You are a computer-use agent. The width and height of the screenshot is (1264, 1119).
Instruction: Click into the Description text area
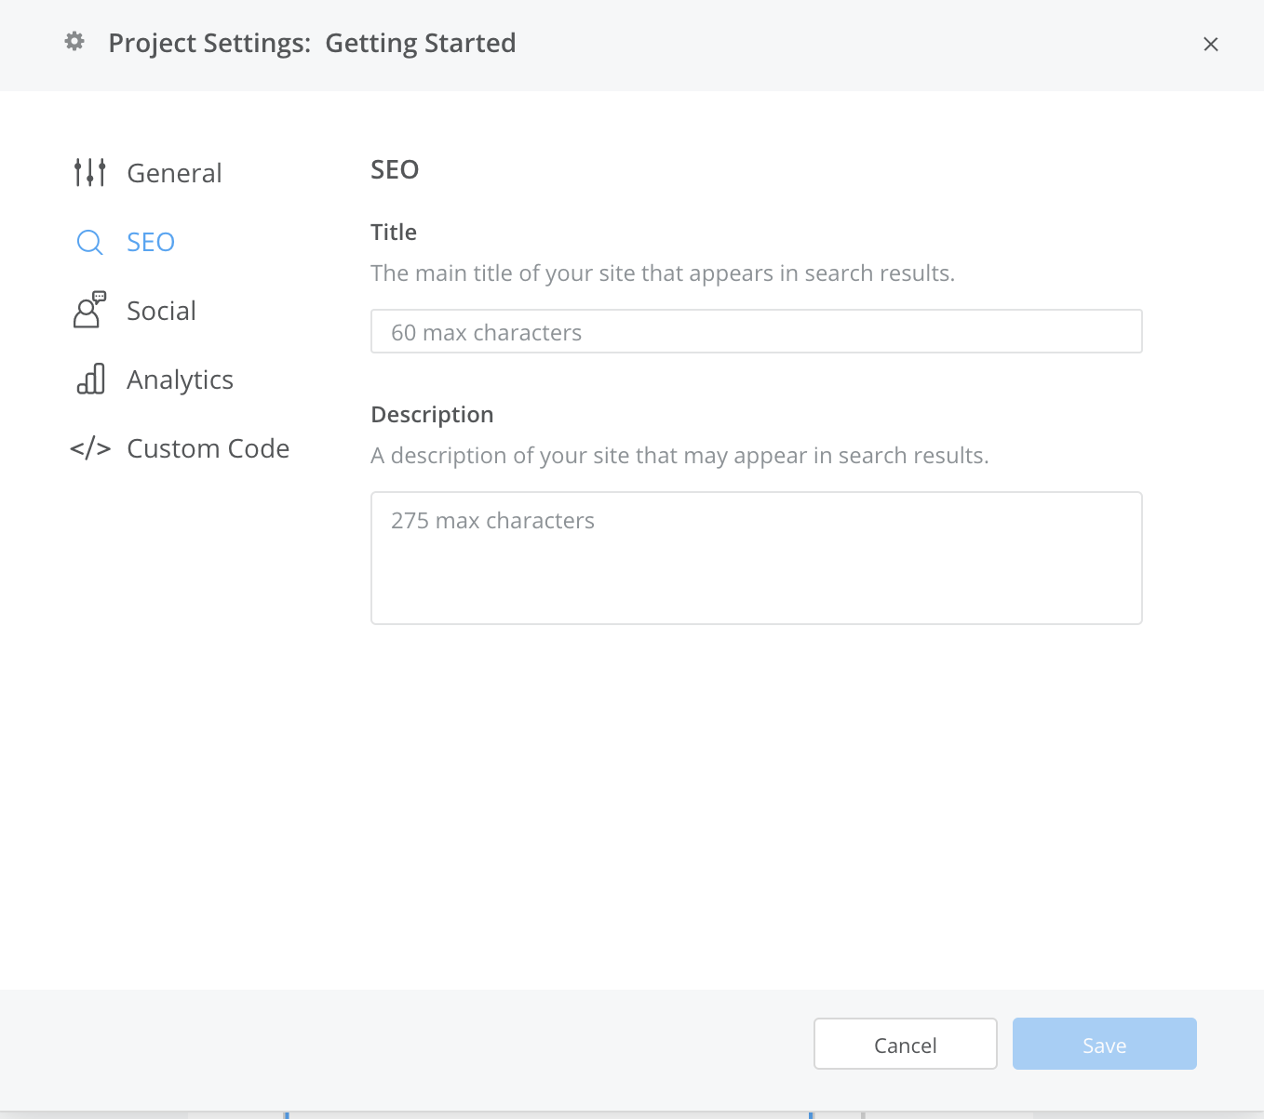pos(756,558)
